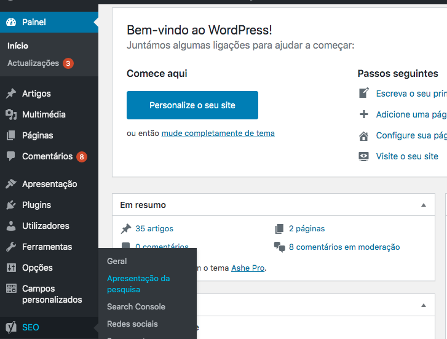
Task: Open the 35 artigos link
Action: coord(154,229)
